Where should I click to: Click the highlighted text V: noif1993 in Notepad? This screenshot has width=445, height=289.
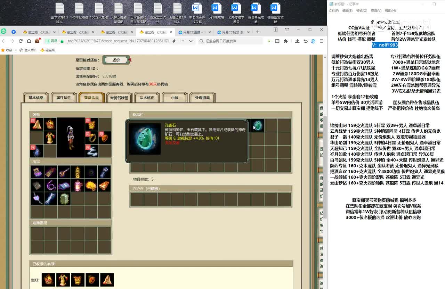[x=385, y=45]
